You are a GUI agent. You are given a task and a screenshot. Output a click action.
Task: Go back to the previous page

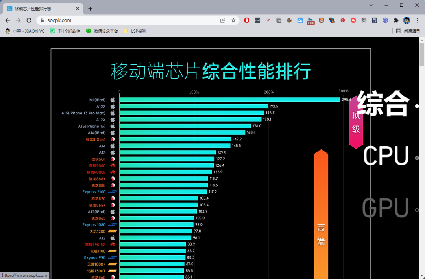(x=7, y=20)
